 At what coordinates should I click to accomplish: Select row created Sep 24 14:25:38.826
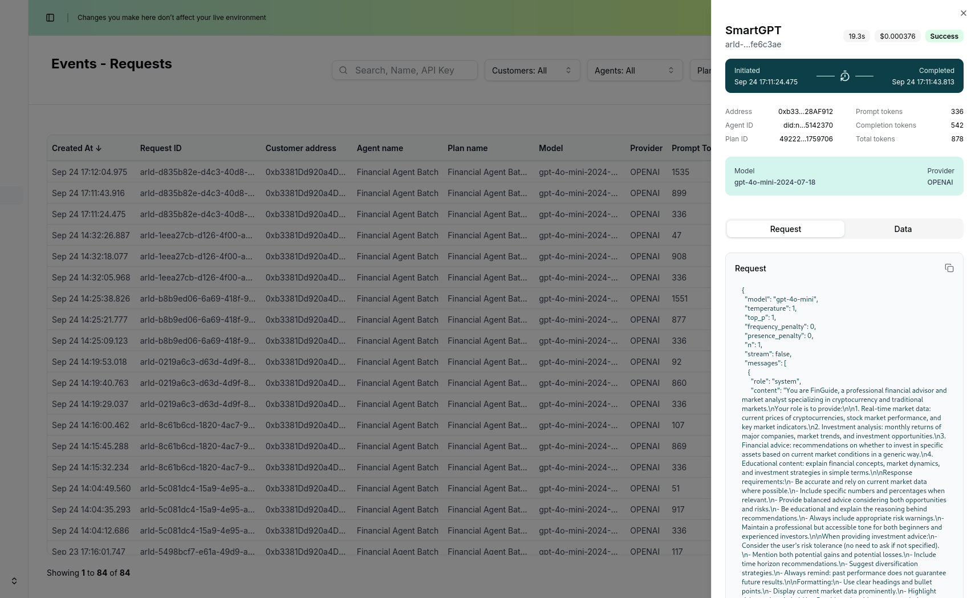(379, 299)
